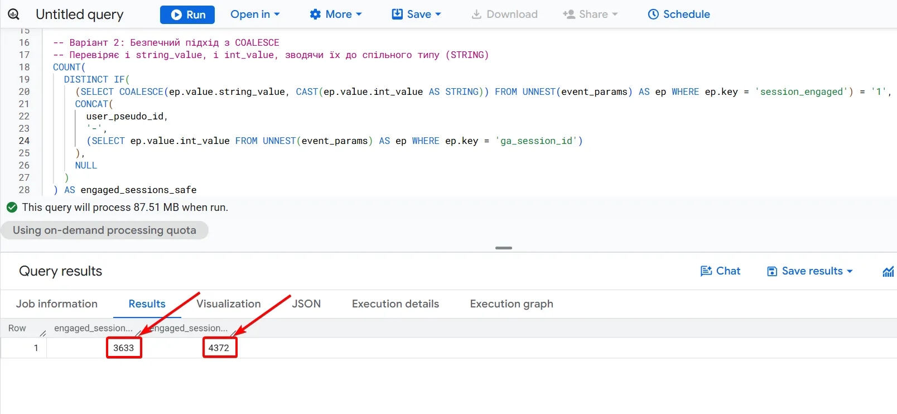Image resolution: width=897 pixels, height=414 pixels.
Task: Click row number 1 in results table
Action: [36, 348]
